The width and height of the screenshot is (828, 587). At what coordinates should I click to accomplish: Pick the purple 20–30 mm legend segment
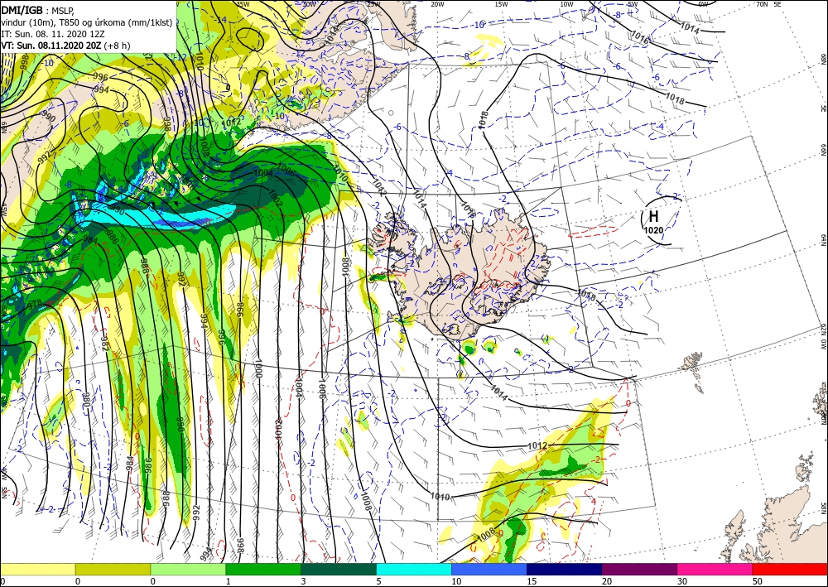(x=639, y=569)
